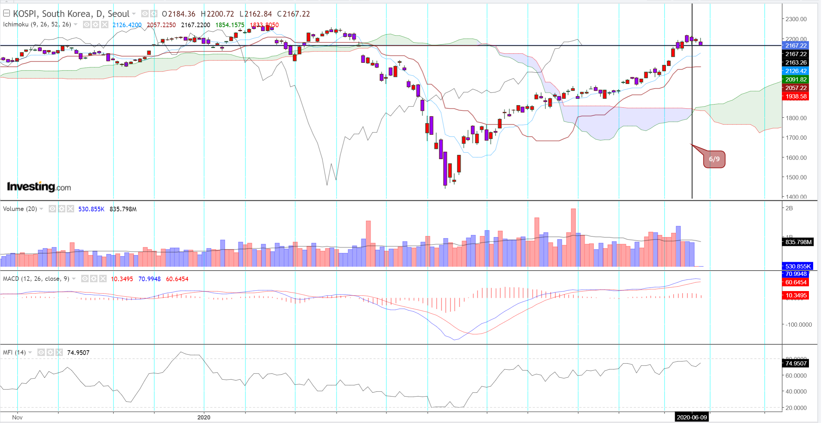
Task: Collapse the KOSPI legend with minus box
Action: tap(6, 13)
